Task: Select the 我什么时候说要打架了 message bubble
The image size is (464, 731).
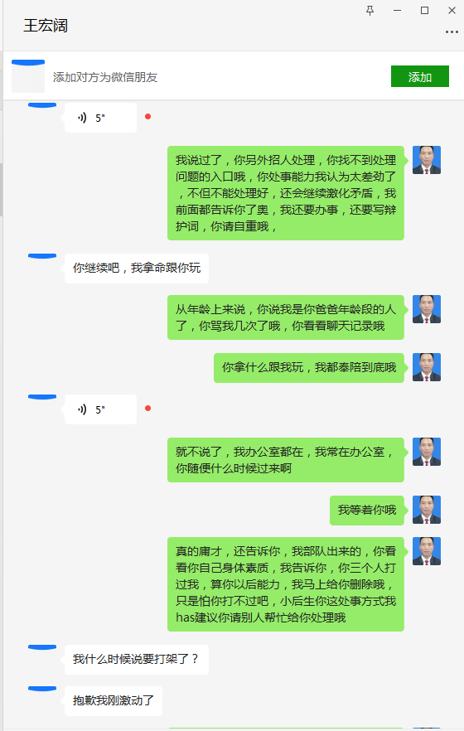Action: tap(137, 659)
